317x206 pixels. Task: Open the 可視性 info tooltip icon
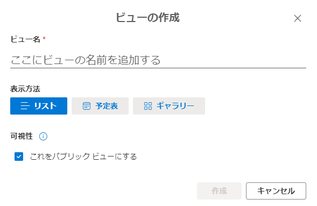43,136
